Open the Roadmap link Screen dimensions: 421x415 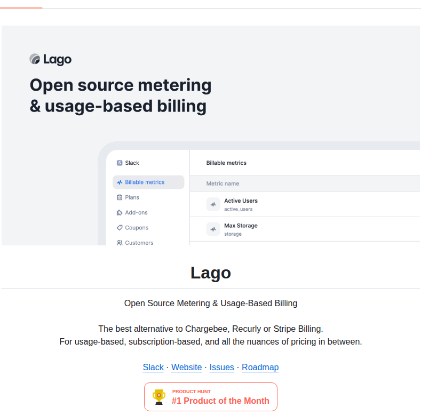(260, 367)
